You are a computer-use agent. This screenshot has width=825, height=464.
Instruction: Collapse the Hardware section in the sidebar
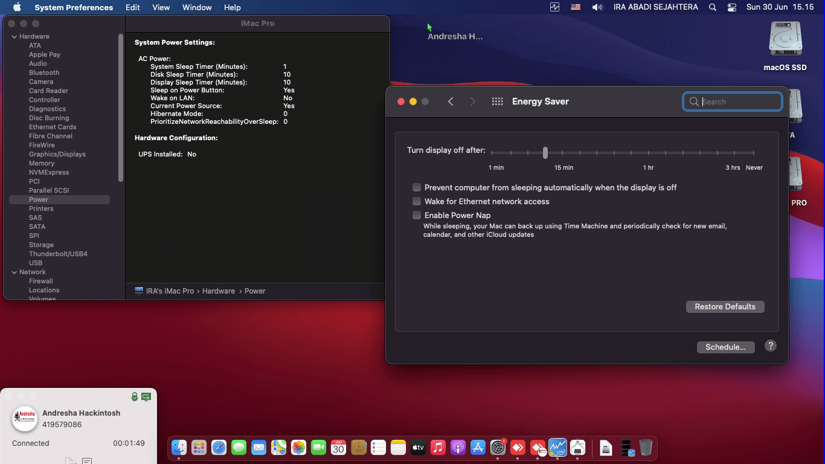coord(14,36)
